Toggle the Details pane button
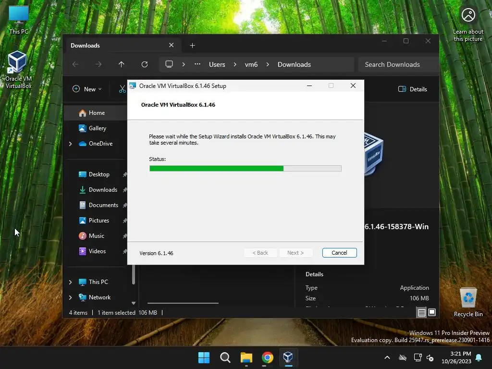492x369 pixels. pos(413,89)
